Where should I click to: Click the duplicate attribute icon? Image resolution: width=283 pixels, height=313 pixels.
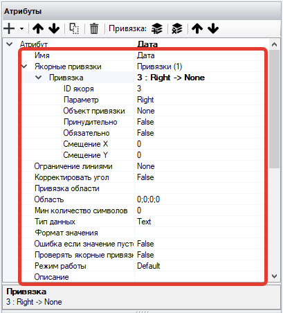74,28
